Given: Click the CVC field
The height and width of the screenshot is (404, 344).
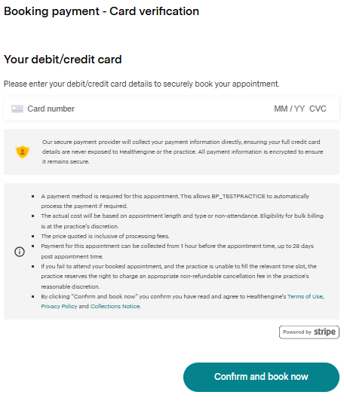Looking at the screenshot, I should click(318, 109).
